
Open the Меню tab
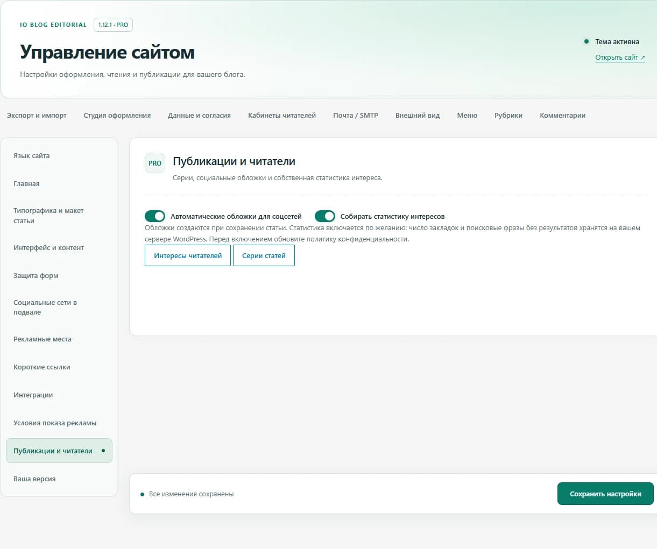point(467,115)
